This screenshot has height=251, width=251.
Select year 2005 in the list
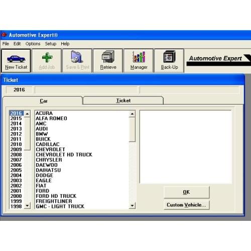click(x=16, y=170)
